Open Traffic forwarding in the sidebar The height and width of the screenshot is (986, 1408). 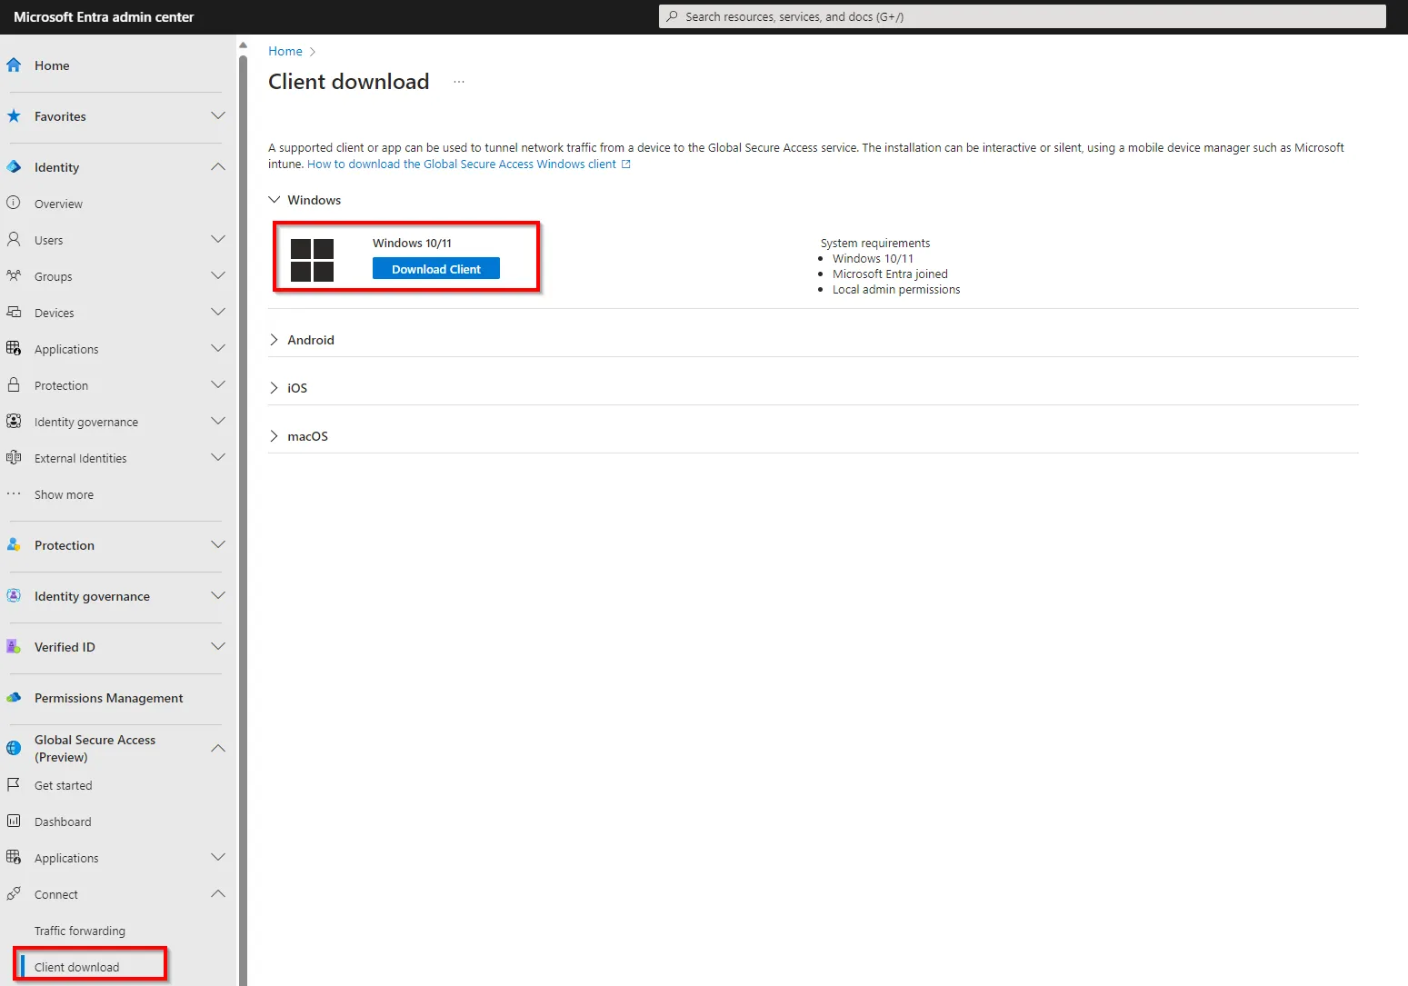(x=80, y=931)
